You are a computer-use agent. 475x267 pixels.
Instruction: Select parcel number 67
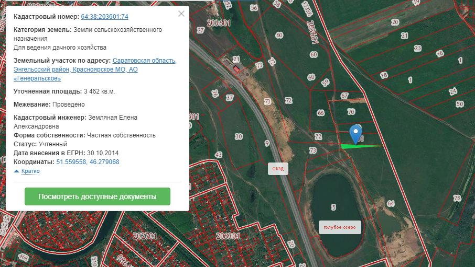pyautogui.click(x=344, y=96)
